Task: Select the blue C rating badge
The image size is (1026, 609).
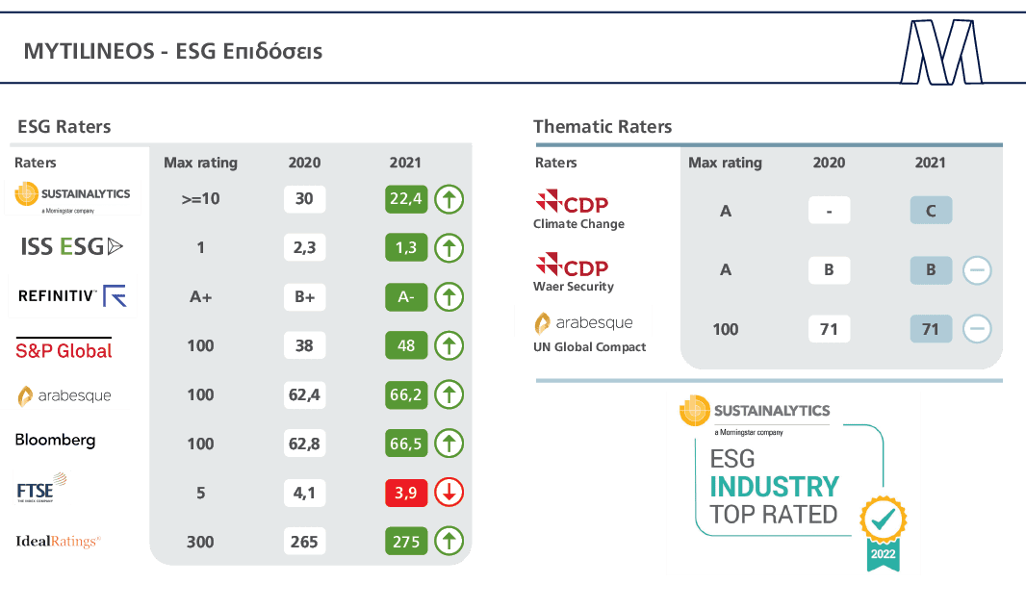Action: pyautogui.click(x=931, y=211)
